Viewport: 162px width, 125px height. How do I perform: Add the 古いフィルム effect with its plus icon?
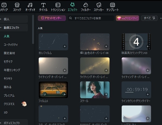(65, 46)
